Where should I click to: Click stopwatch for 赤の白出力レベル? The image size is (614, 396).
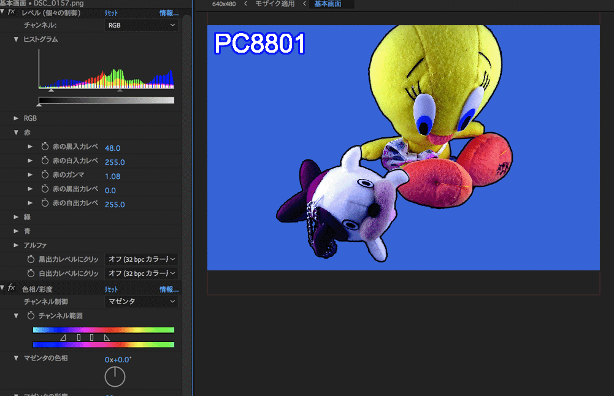[x=45, y=203]
